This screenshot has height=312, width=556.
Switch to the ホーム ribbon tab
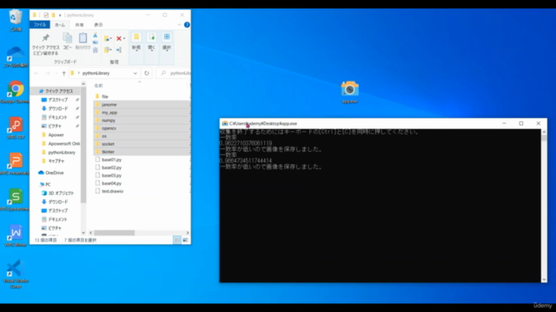pos(60,25)
